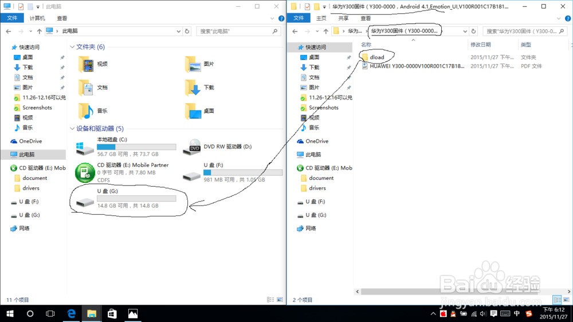The width and height of the screenshot is (573, 322).
Task: Open Computer tab in left window
Action: coord(37,18)
